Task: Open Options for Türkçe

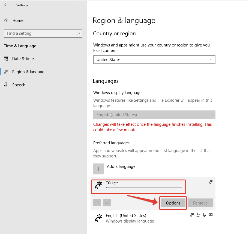Action: click(173, 203)
